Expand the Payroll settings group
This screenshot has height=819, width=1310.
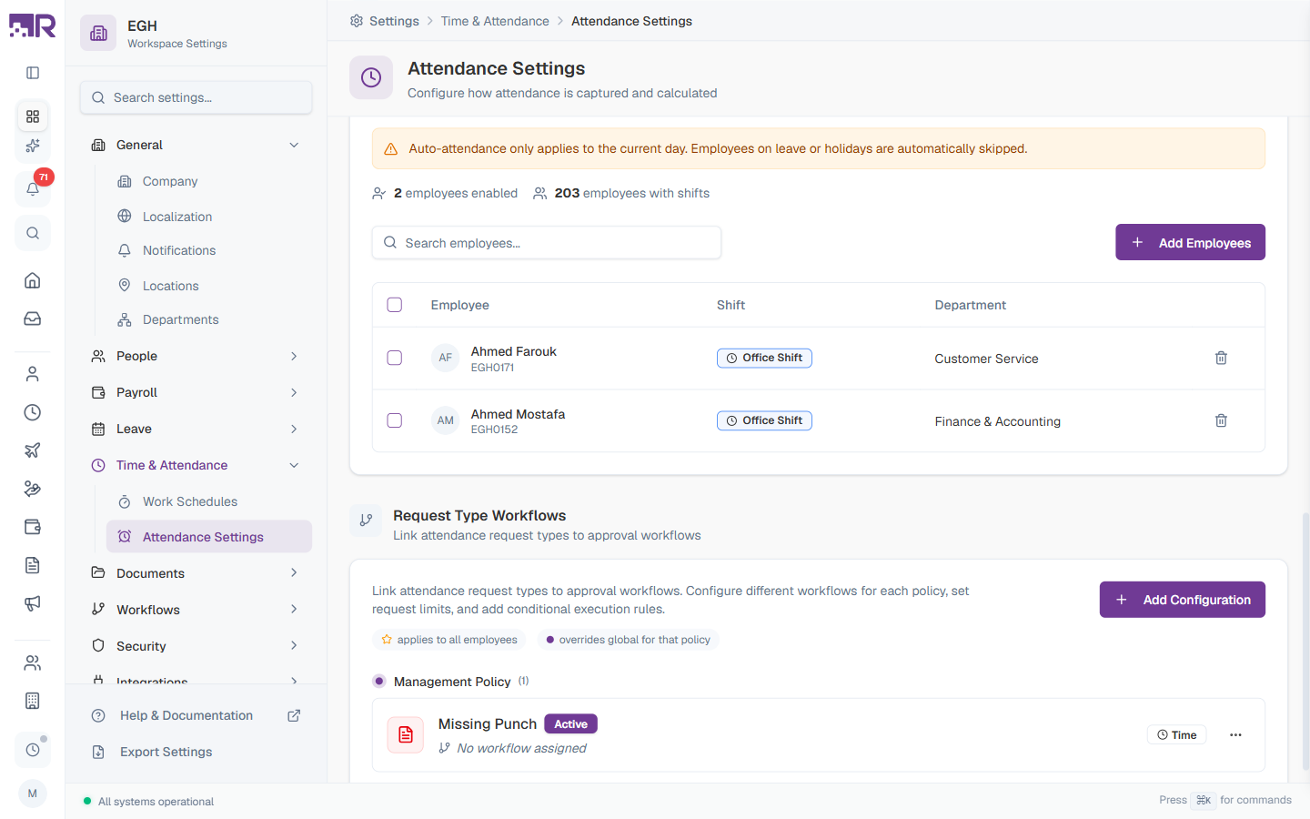[x=294, y=392]
